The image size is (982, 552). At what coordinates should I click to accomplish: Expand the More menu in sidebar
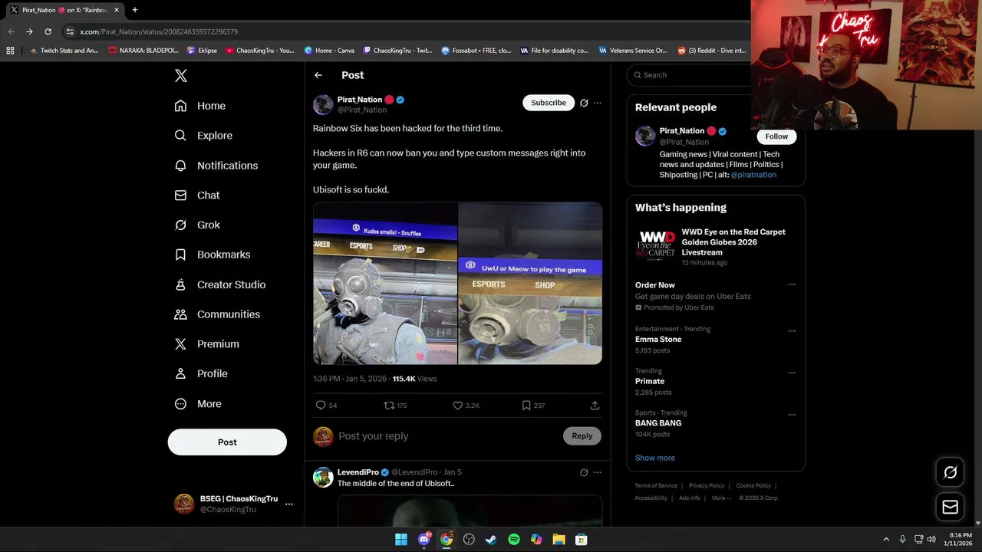(198, 404)
